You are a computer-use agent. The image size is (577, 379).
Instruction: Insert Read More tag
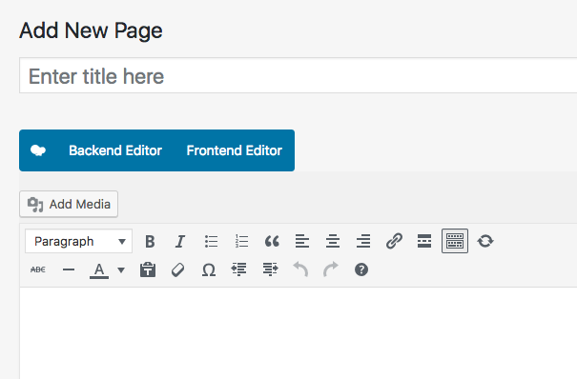click(424, 241)
